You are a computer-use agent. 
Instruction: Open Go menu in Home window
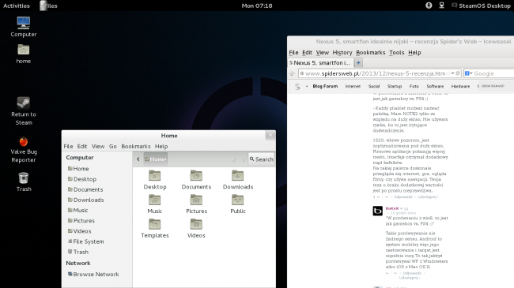(113, 146)
